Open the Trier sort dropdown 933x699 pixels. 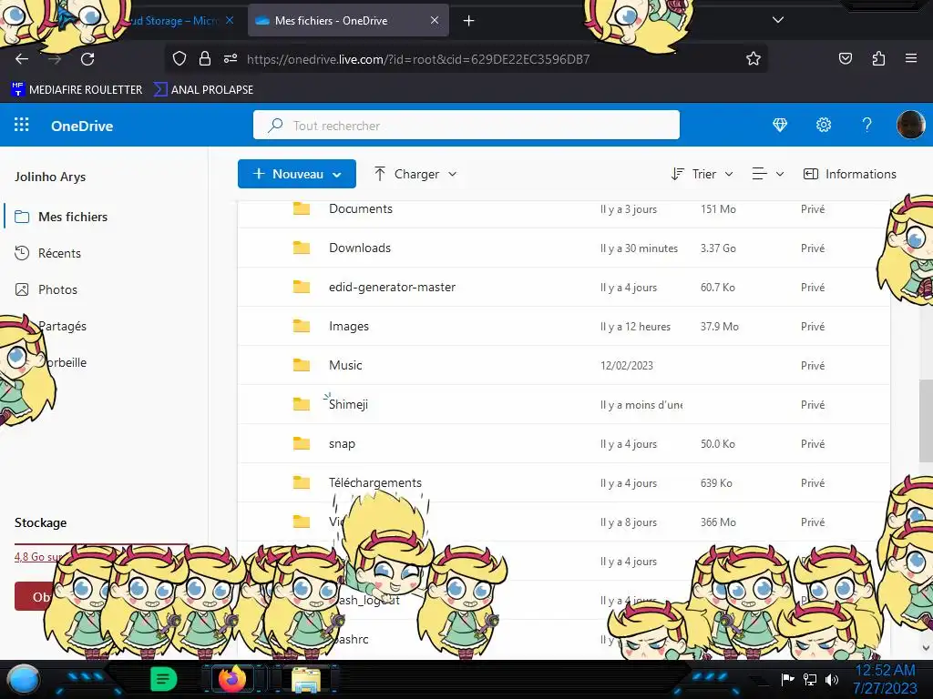point(702,174)
